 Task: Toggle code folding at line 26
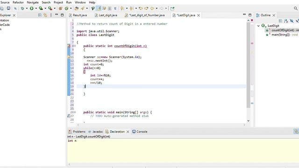coord(75,112)
